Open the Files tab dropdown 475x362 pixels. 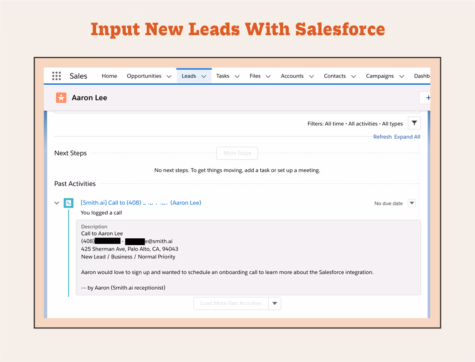[268, 76]
